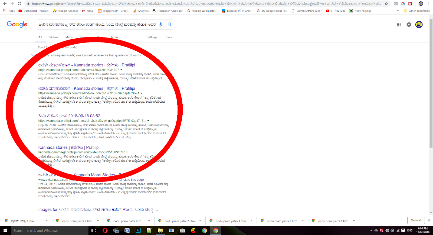The image size is (433, 235).
Task: Go back to the previous page
Action: click(x=5, y=4)
